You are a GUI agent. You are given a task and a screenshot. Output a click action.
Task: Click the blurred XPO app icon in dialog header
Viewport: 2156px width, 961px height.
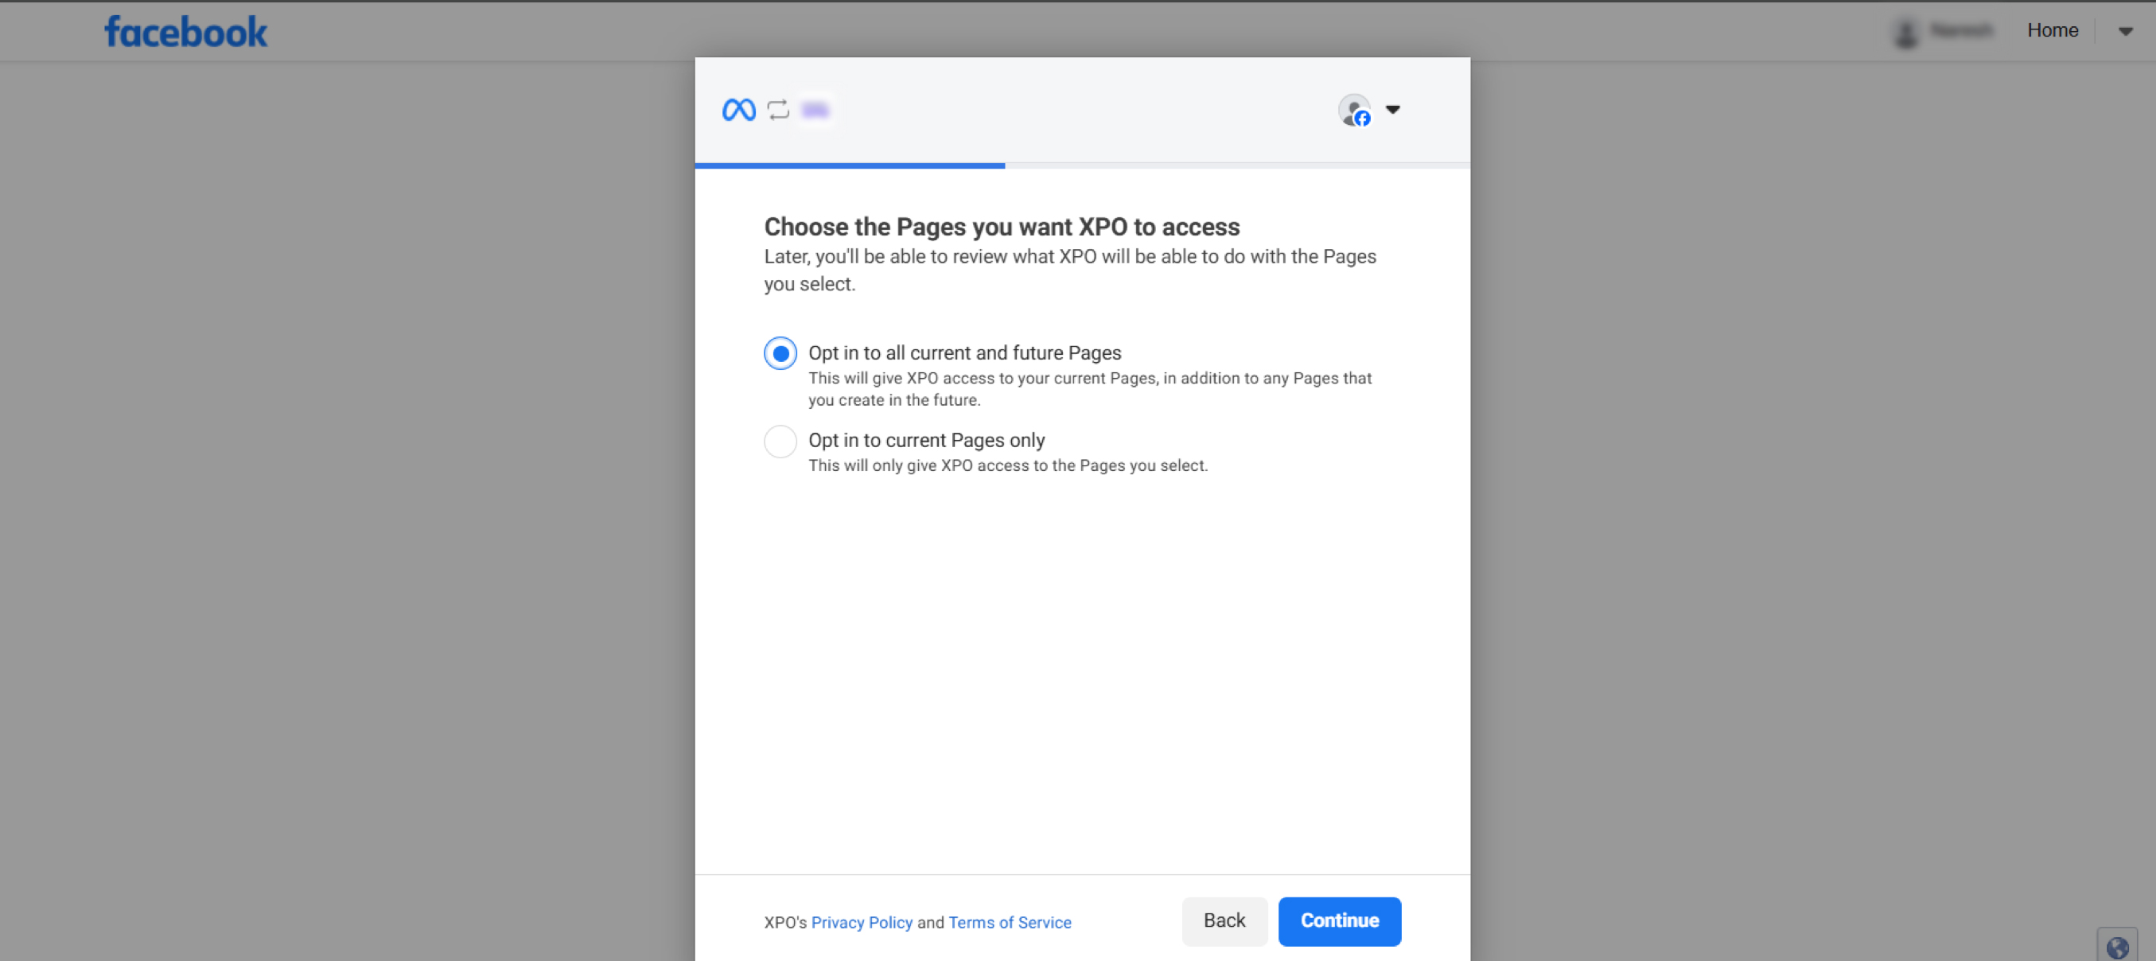pos(815,110)
